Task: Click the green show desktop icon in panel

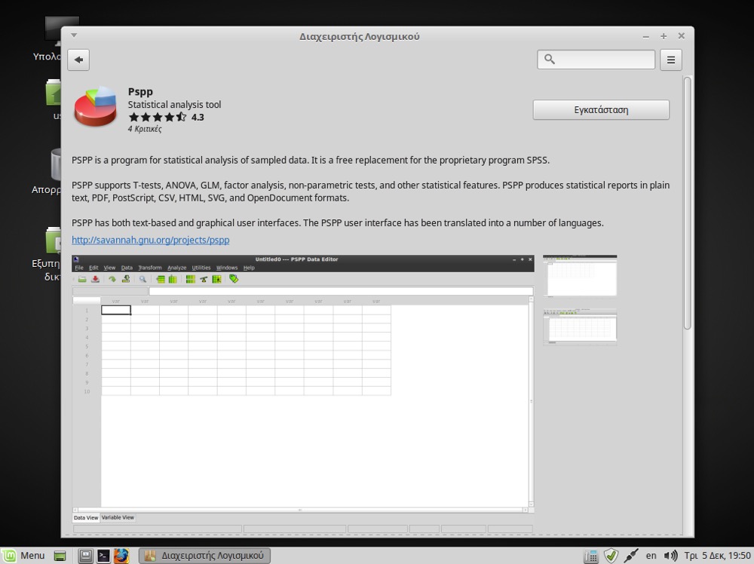Action: tap(60, 556)
